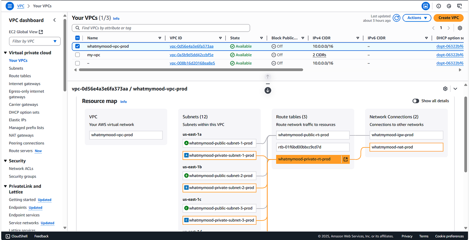Viewport: 469px width, 240px height.
Task: Select the whatmymood-public-rt-prod route table
Action: (313, 135)
